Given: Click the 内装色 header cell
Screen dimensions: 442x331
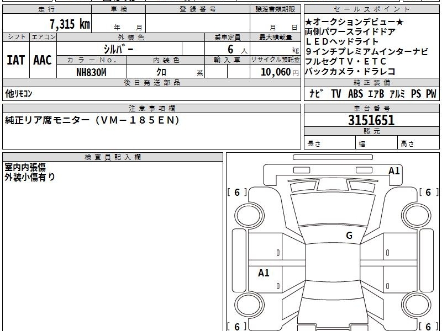Looking at the screenshot, I should [x=166, y=60].
